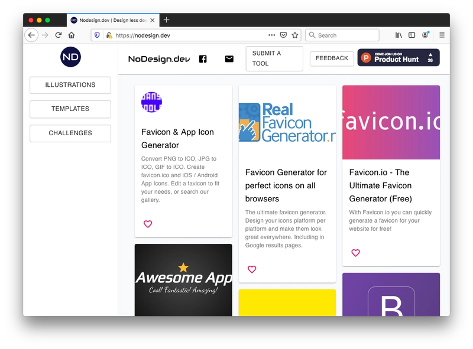
Task: Open the tracking protection shield icon
Action: click(x=97, y=35)
